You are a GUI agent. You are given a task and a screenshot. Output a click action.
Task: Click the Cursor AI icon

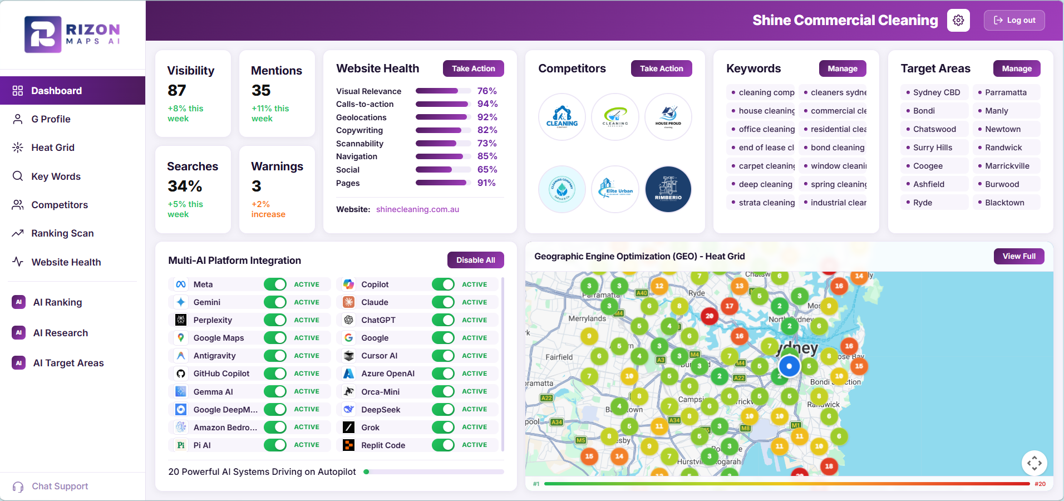(x=349, y=356)
